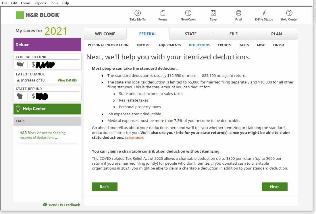Image resolution: width=316 pixels, height=214 pixels.
Task: Click the Print icon in toolbar
Action: coord(239,13)
